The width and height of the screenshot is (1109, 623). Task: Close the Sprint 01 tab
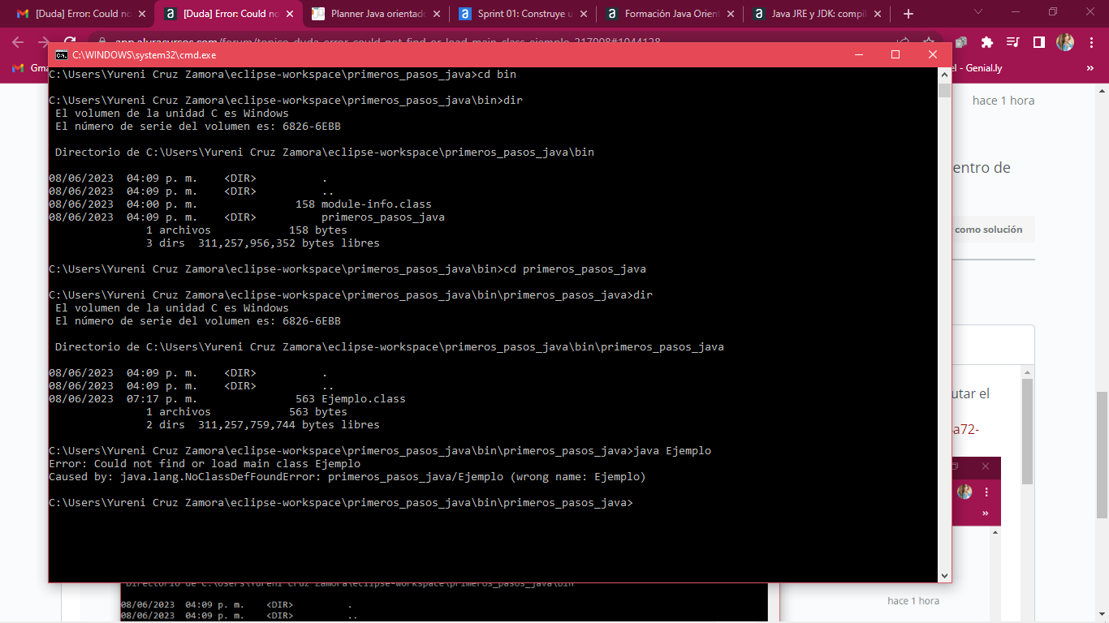click(583, 14)
